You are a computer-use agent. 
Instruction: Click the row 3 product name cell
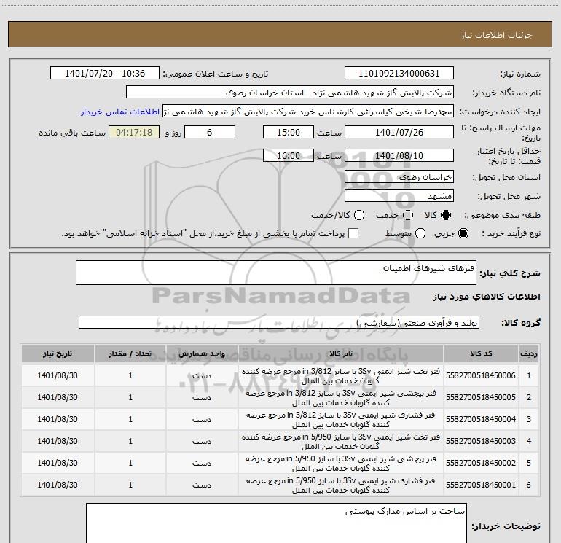(341, 419)
